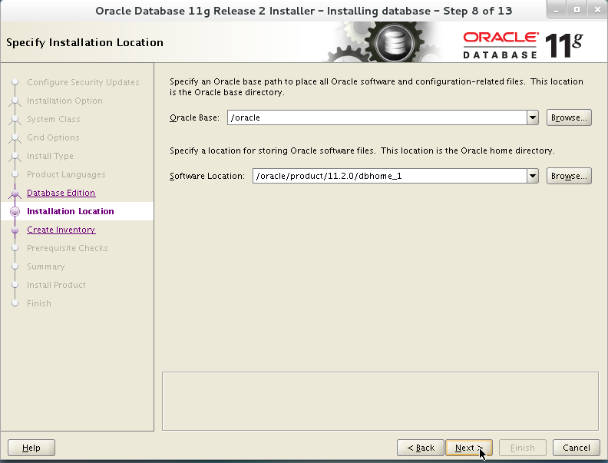Minimize the installer window
Screen dimensions: 608x463
[x=557, y=10]
